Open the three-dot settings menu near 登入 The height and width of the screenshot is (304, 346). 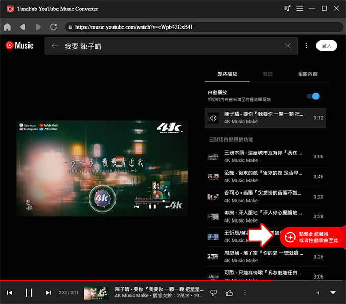tap(306, 46)
